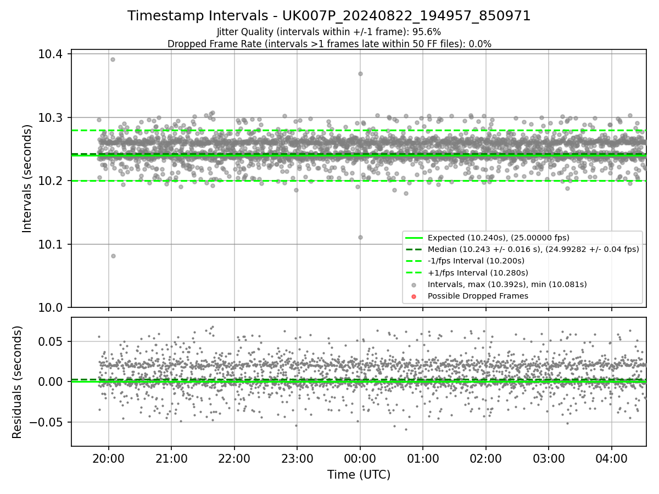The image size is (659, 494).
Task: Click the +1/fps Interval legend dashed line sample
Action: 414,273
